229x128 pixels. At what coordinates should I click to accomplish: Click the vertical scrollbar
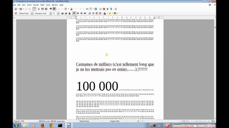pos(215,68)
